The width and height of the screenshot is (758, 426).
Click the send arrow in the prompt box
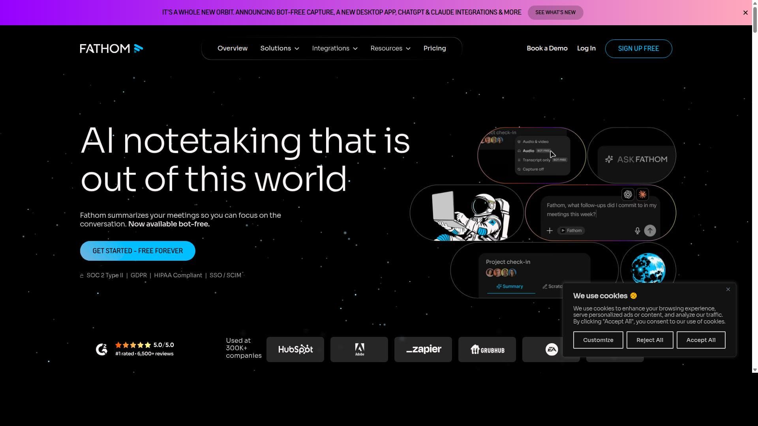[650, 231]
